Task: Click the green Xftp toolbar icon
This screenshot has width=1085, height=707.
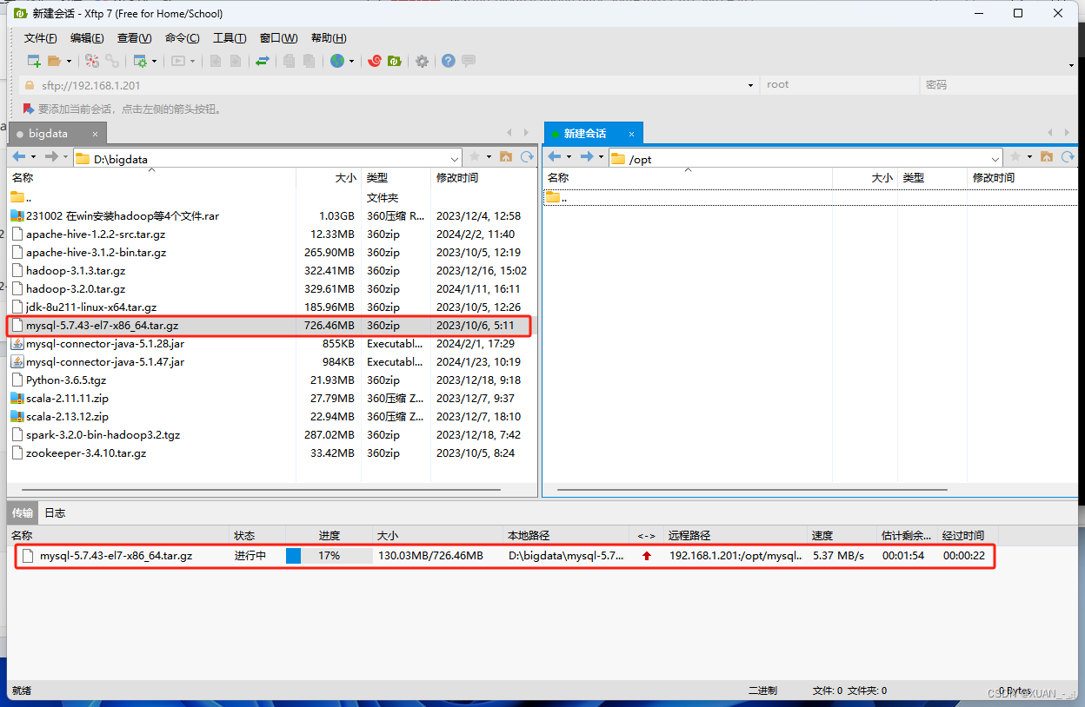Action: (x=394, y=61)
